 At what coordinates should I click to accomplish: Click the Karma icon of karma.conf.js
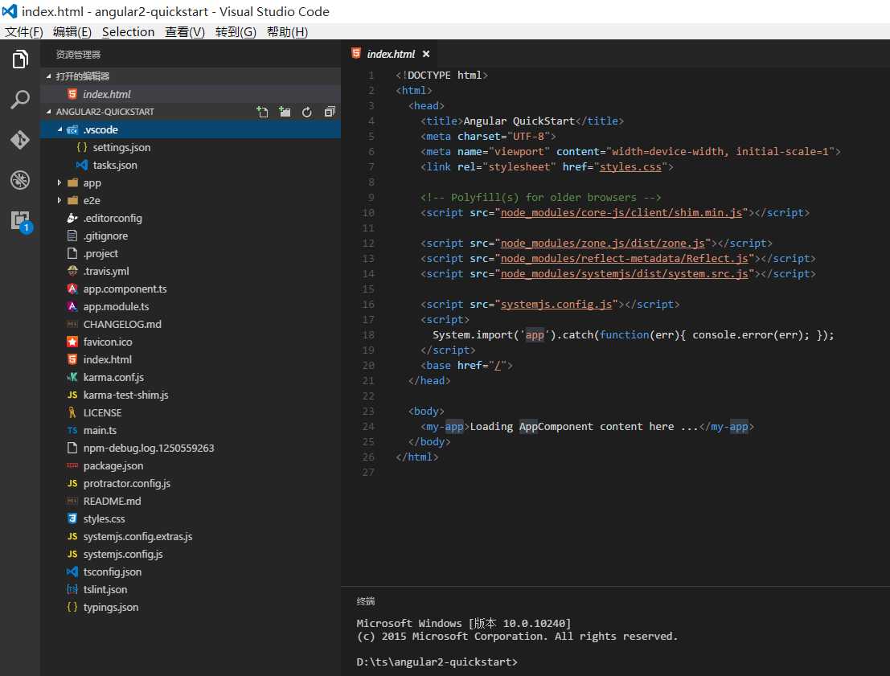click(72, 377)
